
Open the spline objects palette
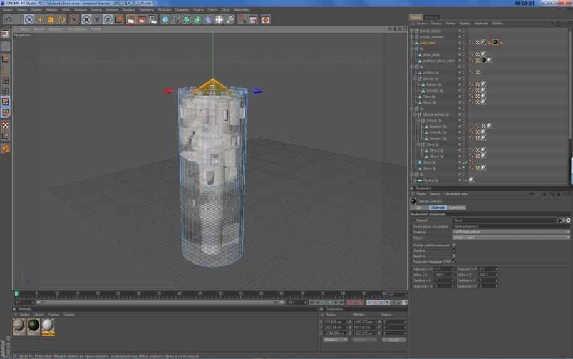[x=176, y=20]
